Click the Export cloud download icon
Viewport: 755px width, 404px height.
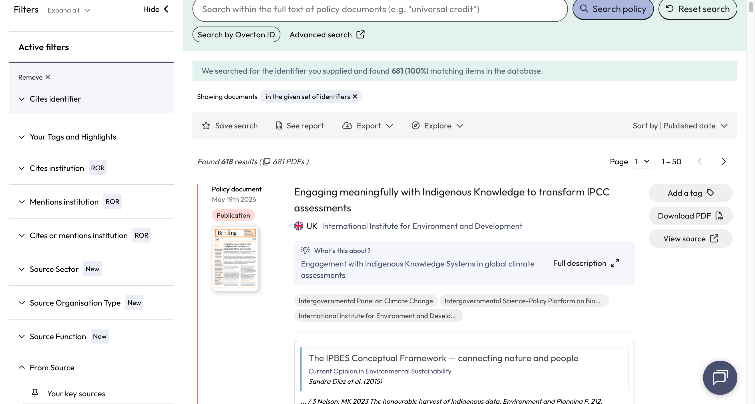(x=347, y=126)
